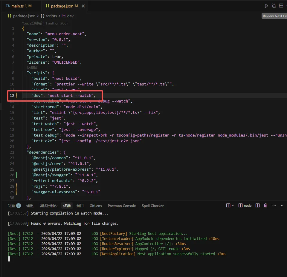Click the GitLens blame annotation "You, 2分钟前"

coord(32,23)
